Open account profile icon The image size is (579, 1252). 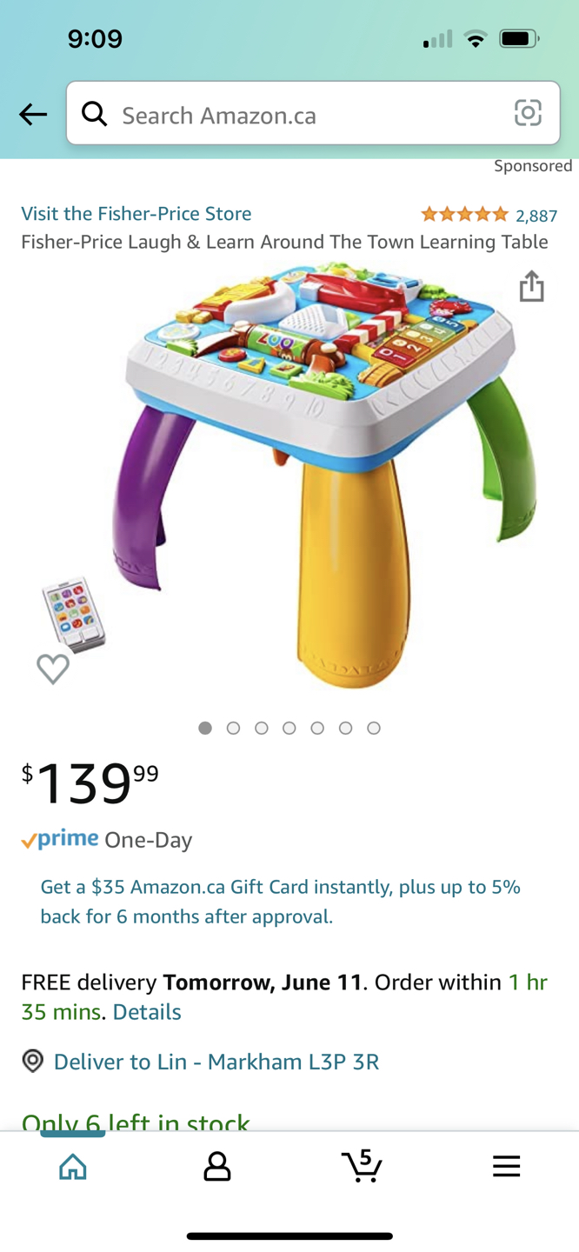217,1166
